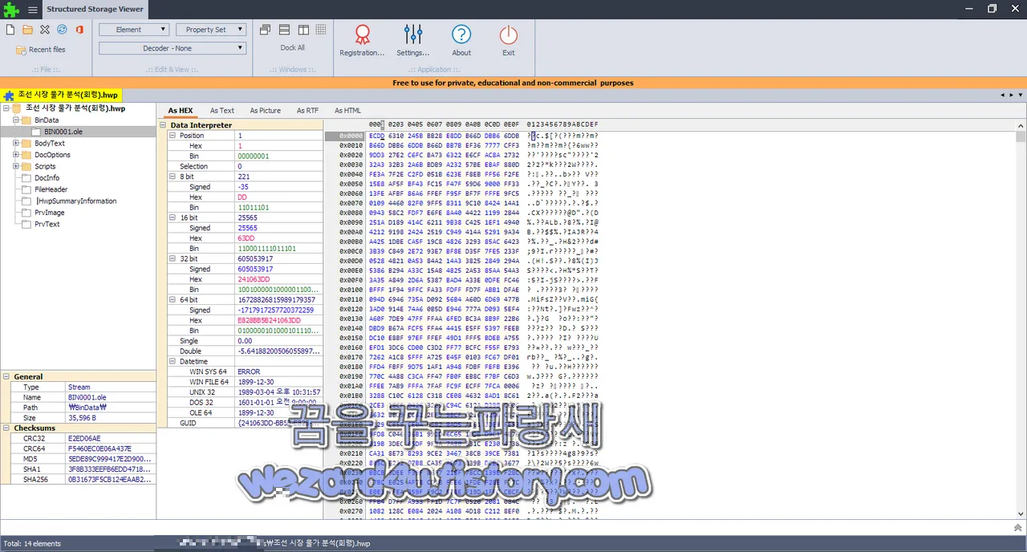Click the 16 bit Hex value 63DD
1027x552 pixels.
(278, 238)
